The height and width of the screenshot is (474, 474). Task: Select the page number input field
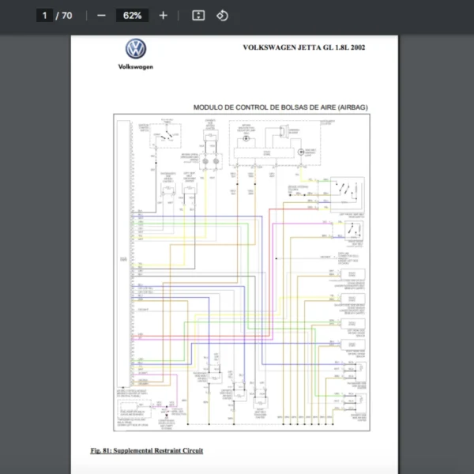click(x=44, y=16)
